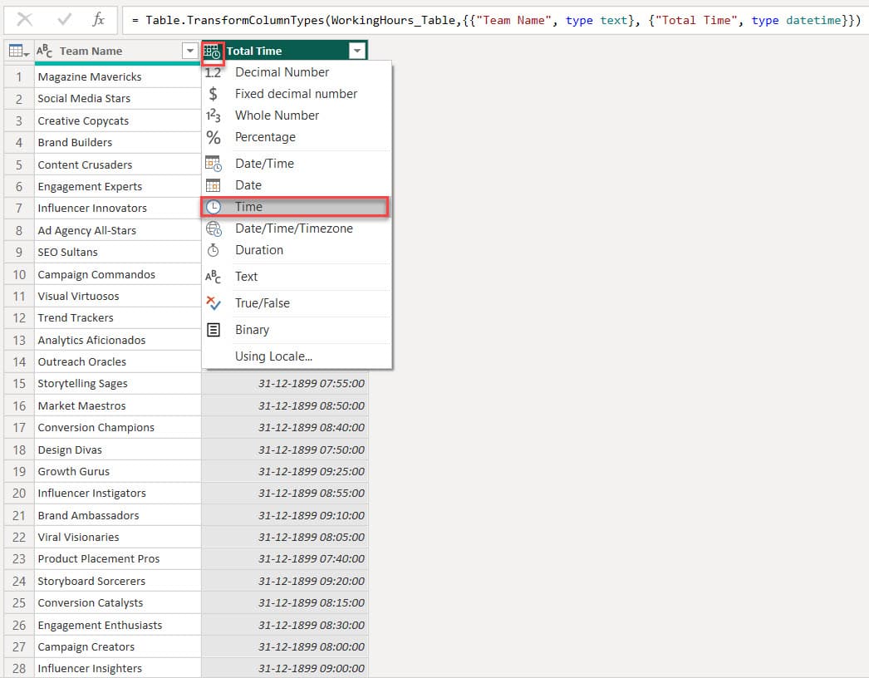Choose Decimal Number data type
The width and height of the screenshot is (869, 678).
pyautogui.click(x=297, y=72)
